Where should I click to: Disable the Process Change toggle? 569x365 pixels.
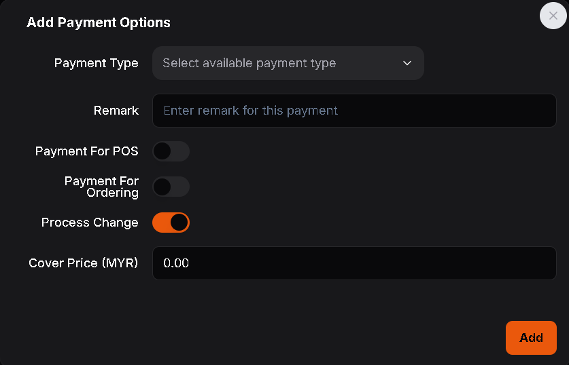click(x=171, y=223)
